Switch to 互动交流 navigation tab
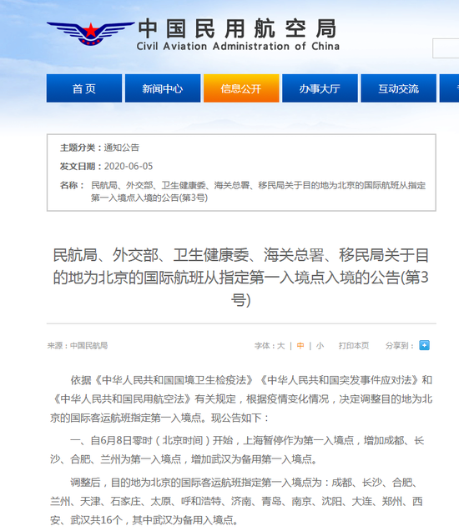 [x=399, y=88]
